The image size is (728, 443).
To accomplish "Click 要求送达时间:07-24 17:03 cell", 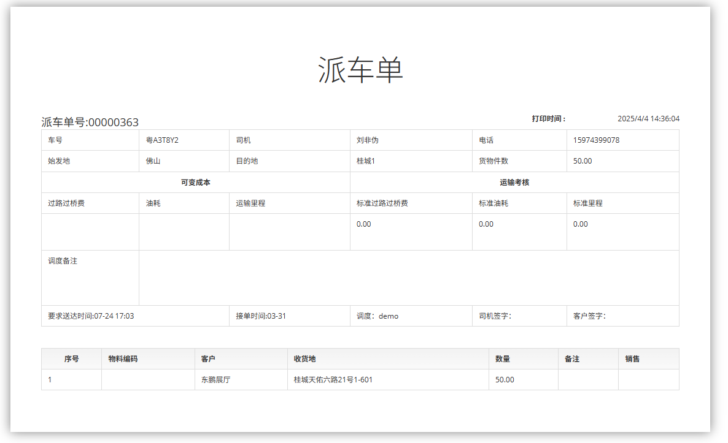I will pos(91,316).
